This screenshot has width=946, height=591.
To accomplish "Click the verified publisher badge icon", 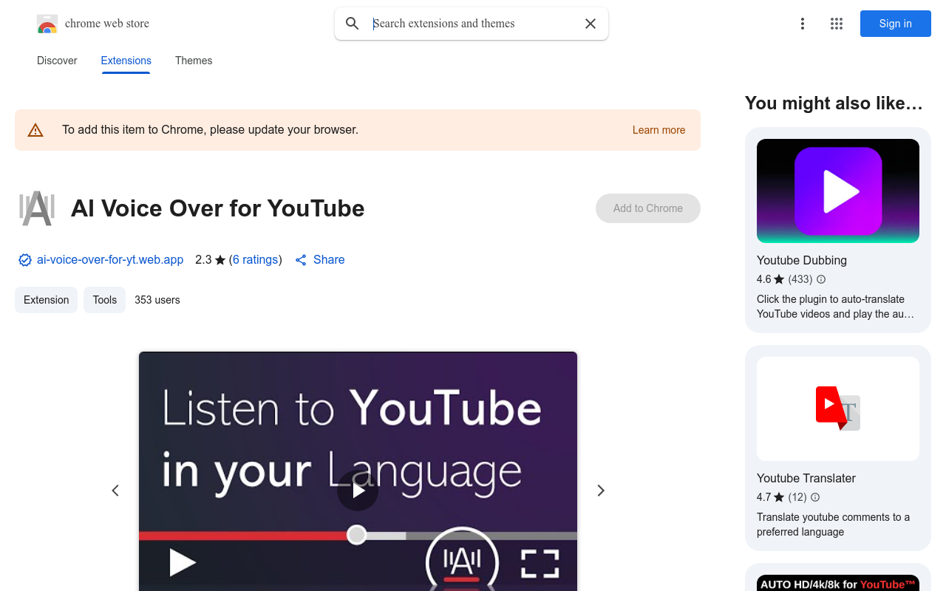I will (x=25, y=260).
